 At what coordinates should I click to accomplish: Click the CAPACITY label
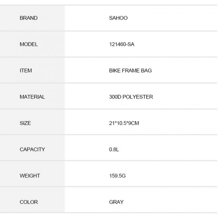click(32, 149)
